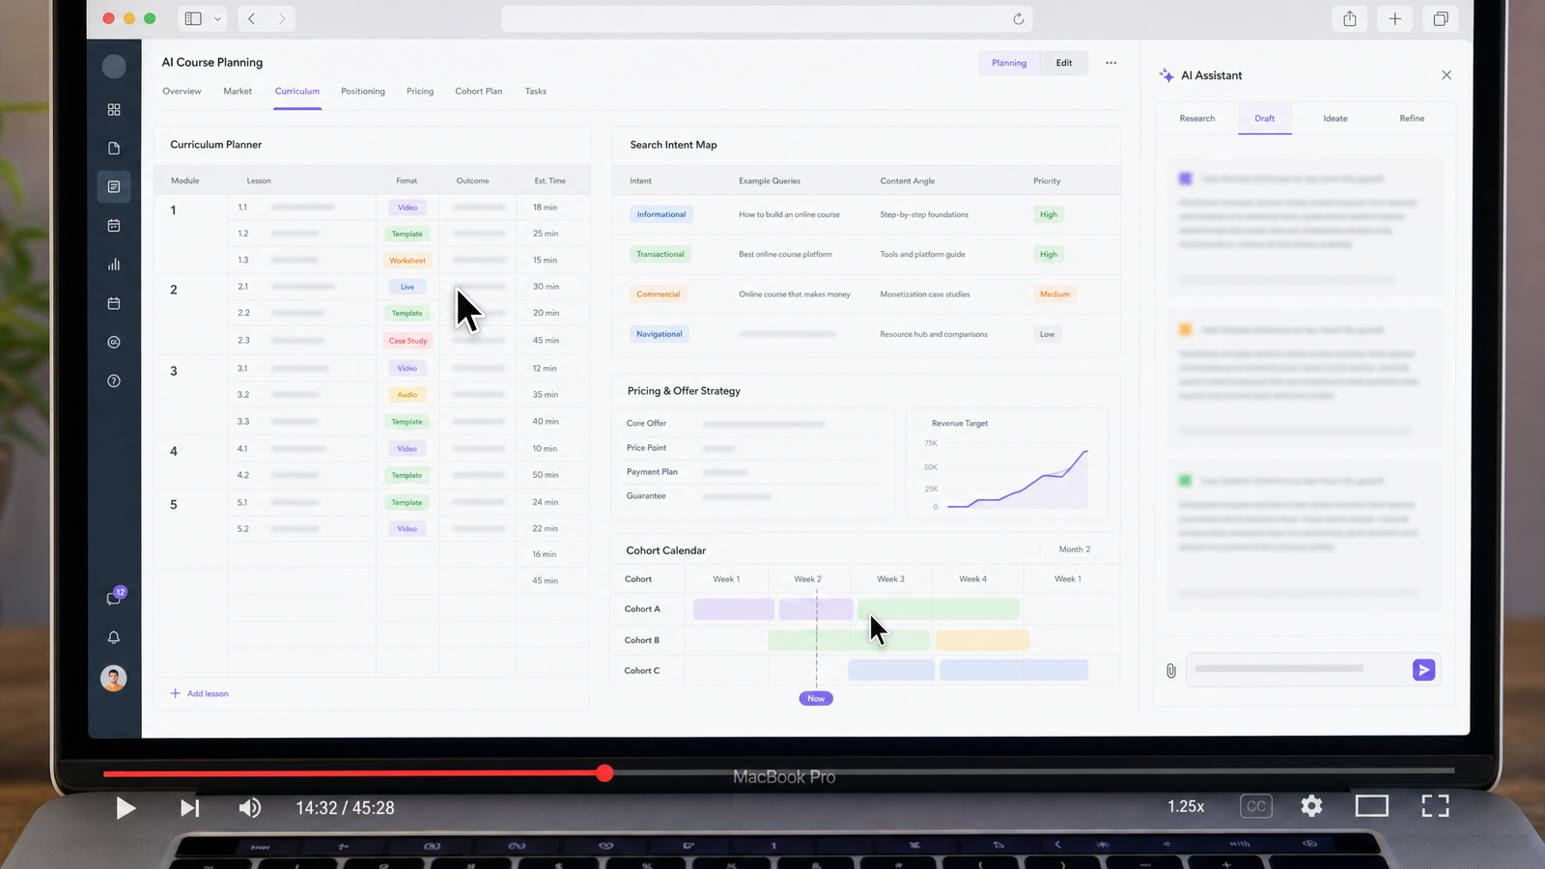Viewport: 1545px width, 869px height.
Task: Click the Commercial intent tag
Action: pyautogui.click(x=659, y=294)
